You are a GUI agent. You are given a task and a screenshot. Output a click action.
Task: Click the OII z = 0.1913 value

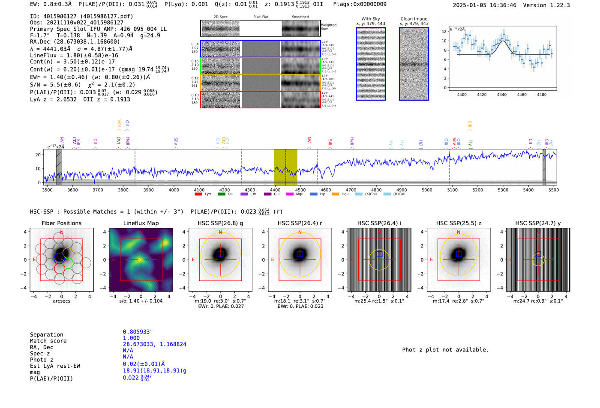pos(107,99)
